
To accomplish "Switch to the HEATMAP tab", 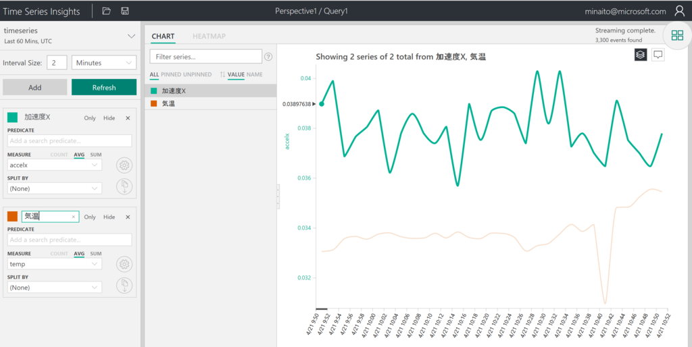I will click(209, 36).
